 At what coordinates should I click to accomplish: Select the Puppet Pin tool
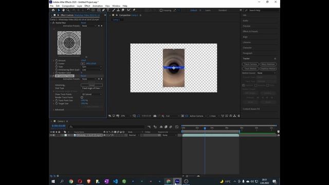pos(134,10)
